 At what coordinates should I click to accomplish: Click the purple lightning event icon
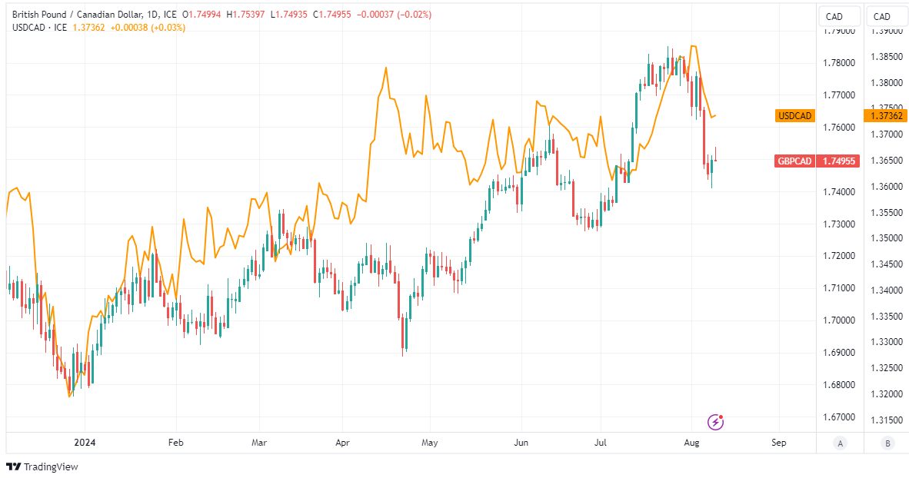[x=715, y=421]
